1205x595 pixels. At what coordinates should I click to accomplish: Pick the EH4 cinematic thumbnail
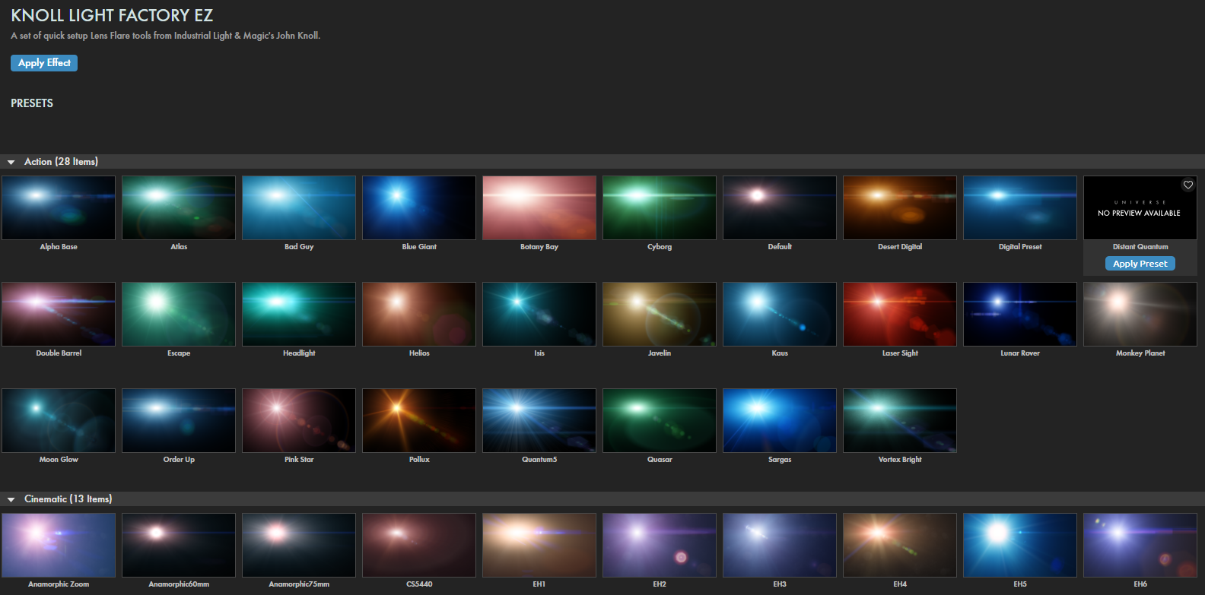point(900,545)
